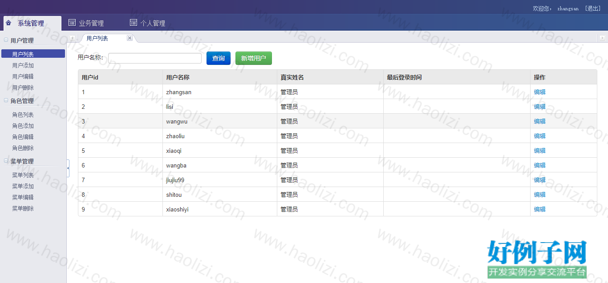The width and height of the screenshot is (608, 283).
Task: Click the zhangsan username in the header
Action: [x=568, y=8]
